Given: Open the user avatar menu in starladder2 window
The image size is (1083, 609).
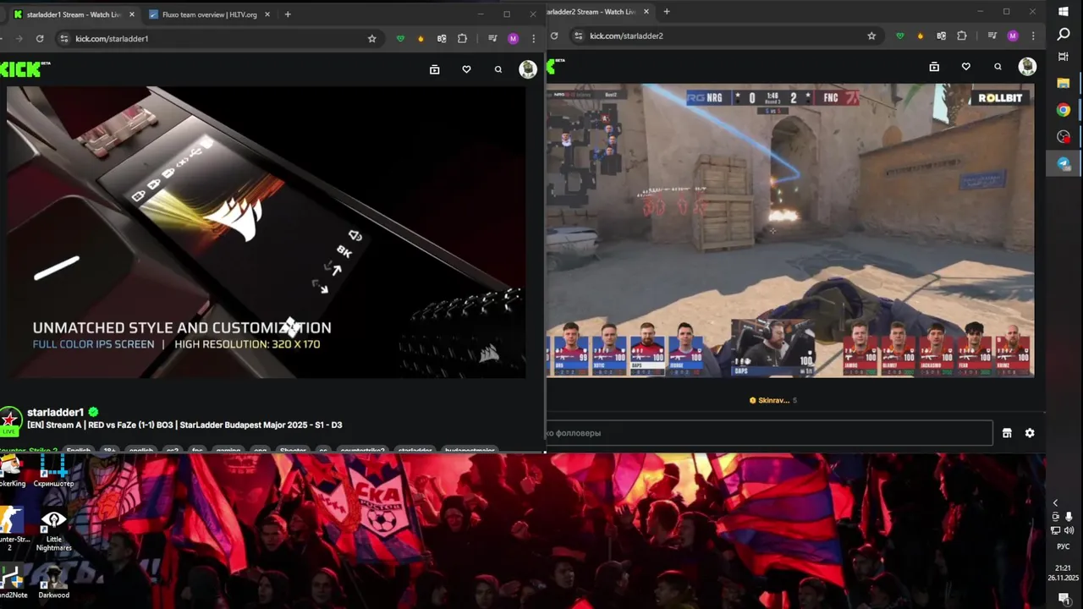Looking at the screenshot, I should (1027, 67).
